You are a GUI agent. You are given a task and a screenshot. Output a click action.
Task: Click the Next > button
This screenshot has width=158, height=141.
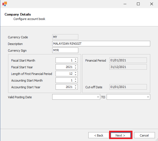coord(121,135)
